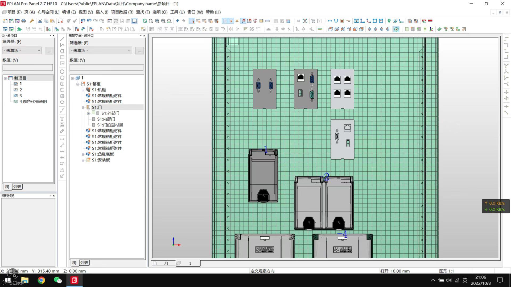Expand the S1:外部门 node
The width and height of the screenshot is (511, 287).
(88, 113)
